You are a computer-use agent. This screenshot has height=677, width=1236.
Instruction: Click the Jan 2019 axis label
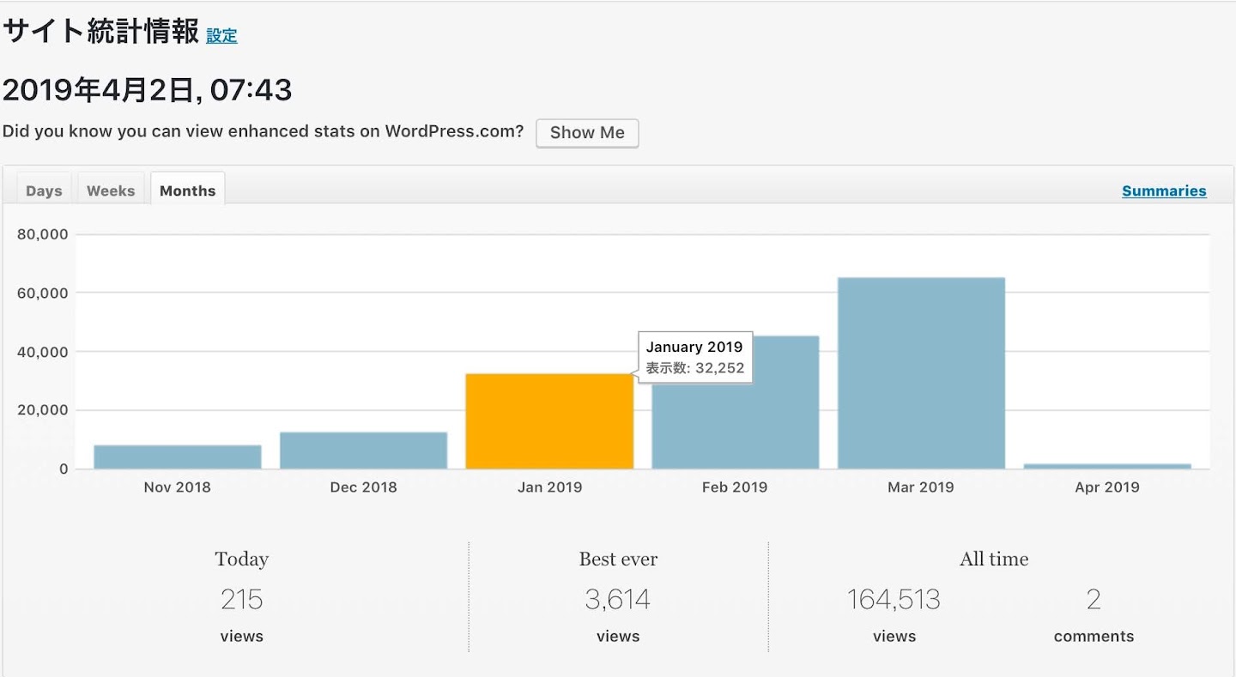pos(549,487)
